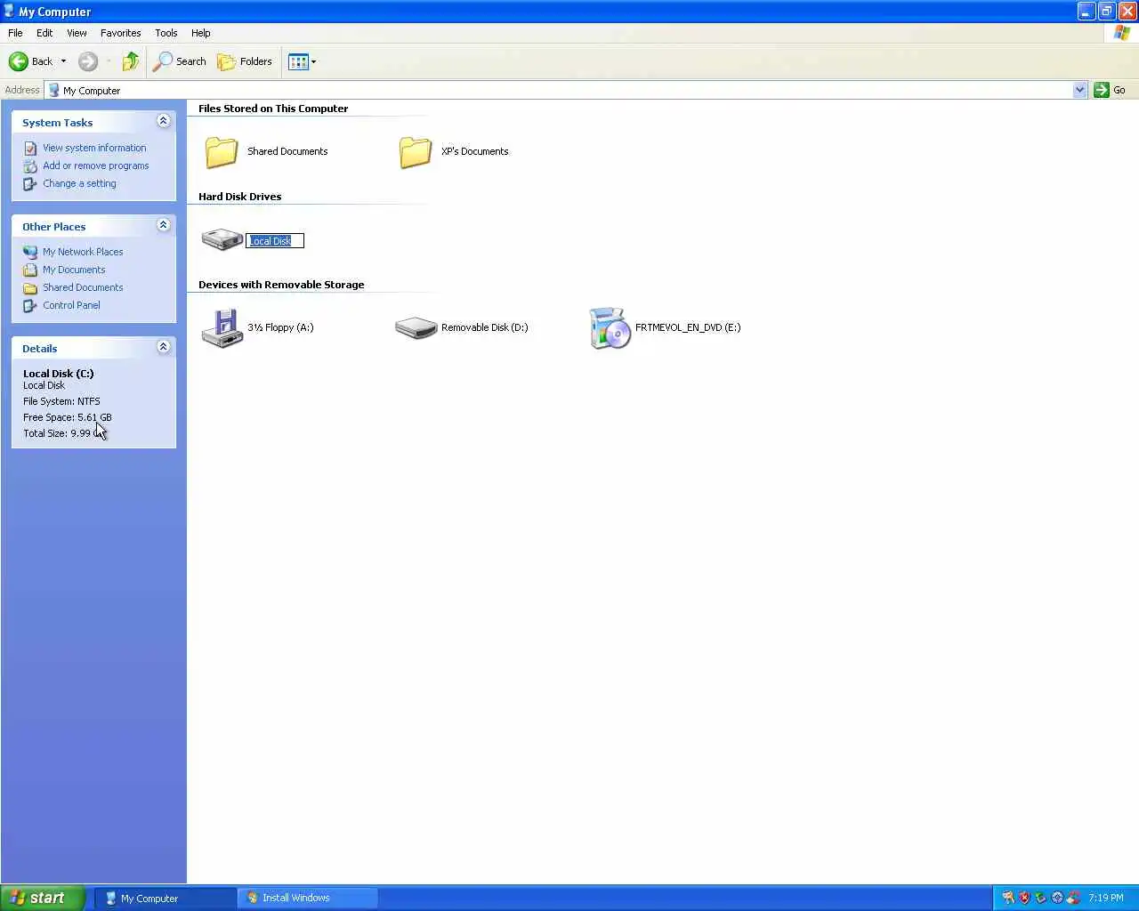Viewport: 1139px width, 911px height.
Task: Open Shared Documents link in sidebar
Action: 83,287
